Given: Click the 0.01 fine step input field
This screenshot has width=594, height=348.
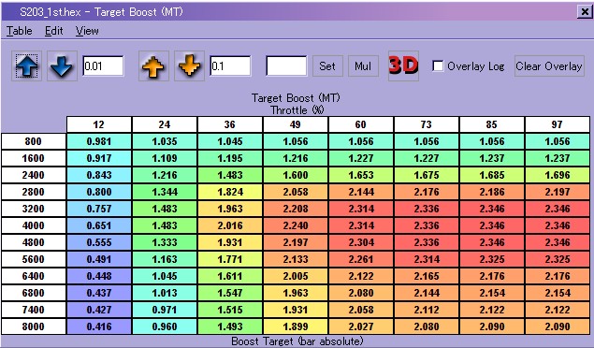Looking at the screenshot, I should (x=103, y=65).
